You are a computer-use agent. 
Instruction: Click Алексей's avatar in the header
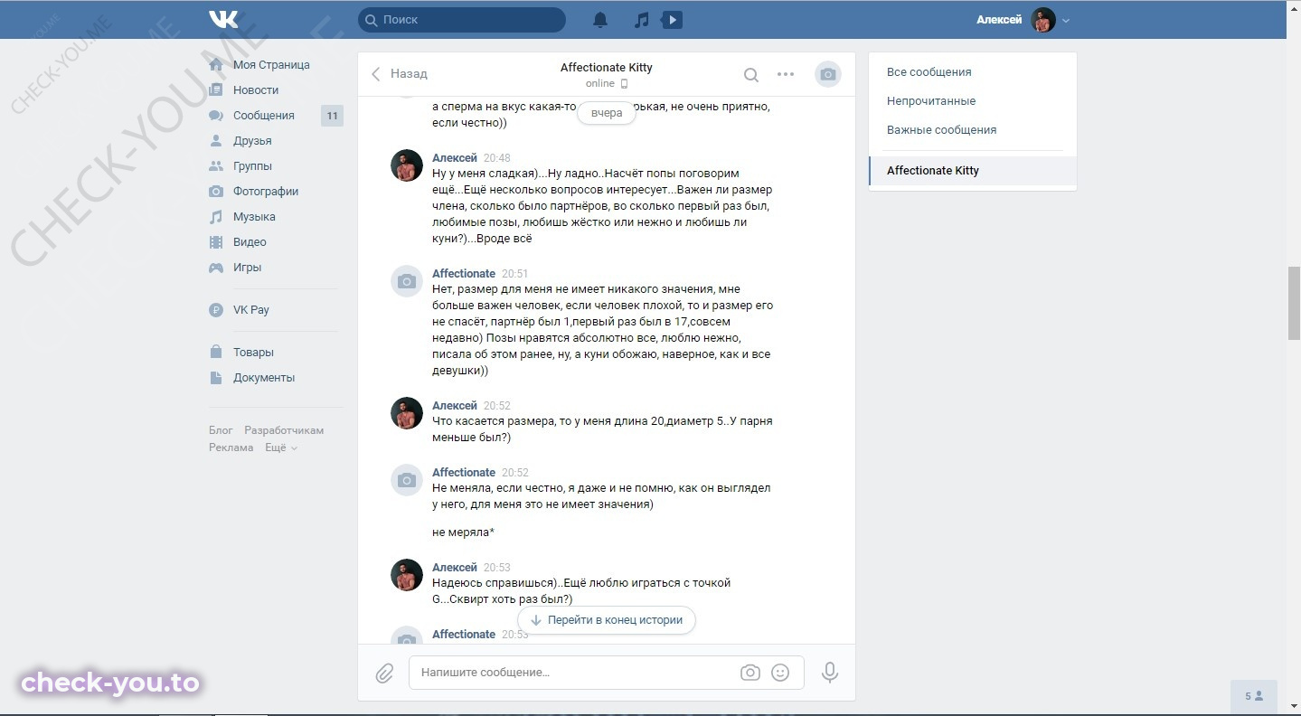[1043, 20]
